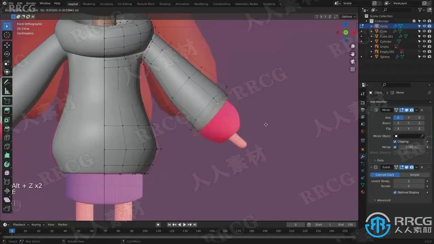Choose the Shear tool
The image size is (434, 244).
(x=7, y=200)
